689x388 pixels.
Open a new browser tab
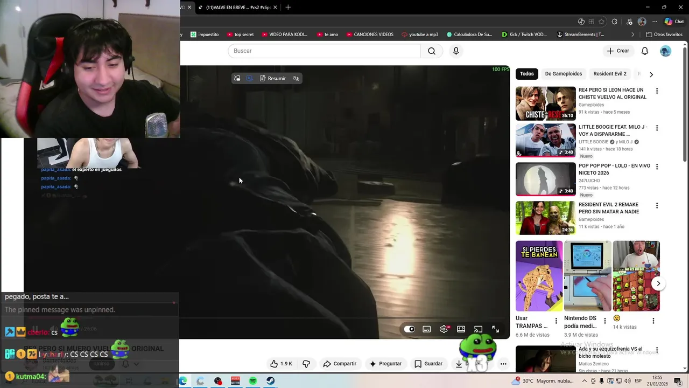[x=288, y=7]
